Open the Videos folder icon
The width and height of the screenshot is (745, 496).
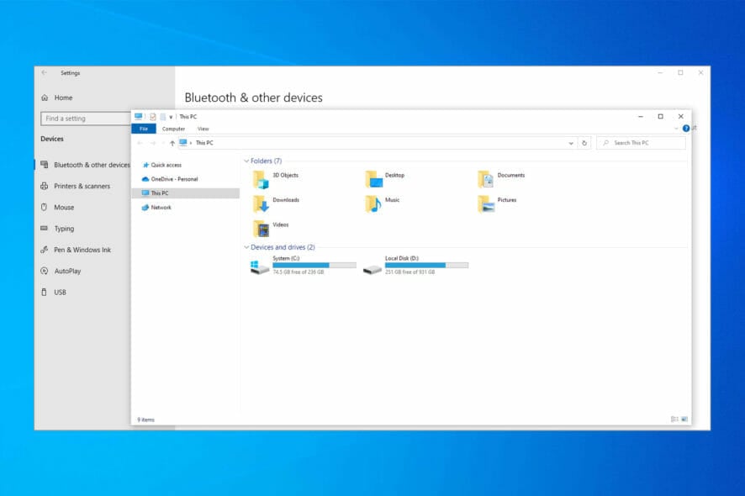click(x=262, y=229)
